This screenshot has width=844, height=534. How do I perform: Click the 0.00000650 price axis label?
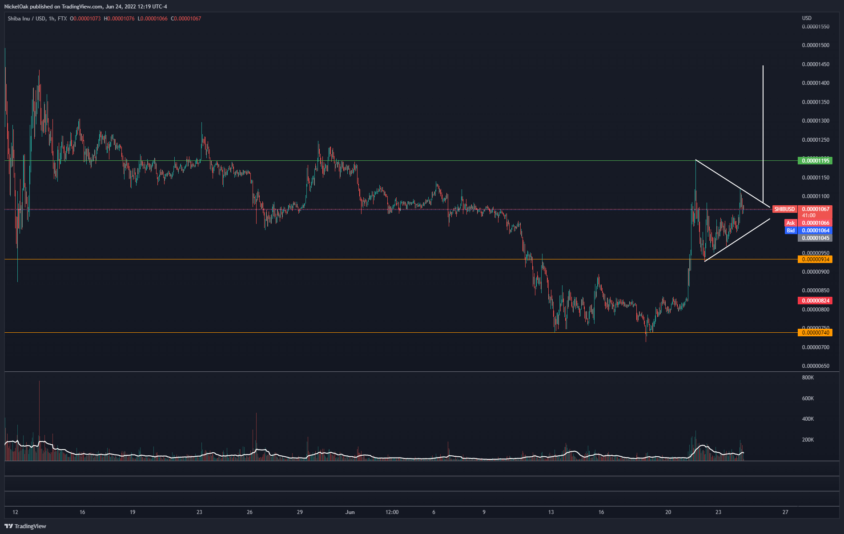[816, 366]
